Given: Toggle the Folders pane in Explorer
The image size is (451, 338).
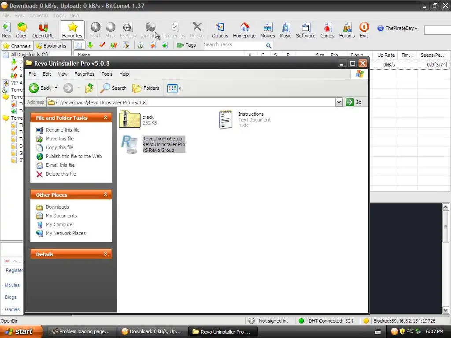Looking at the screenshot, I should 146,88.
